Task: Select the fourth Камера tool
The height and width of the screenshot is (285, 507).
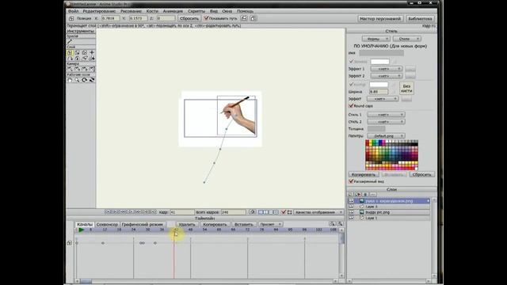Action: pyautogui.click(x=92, y=69)
